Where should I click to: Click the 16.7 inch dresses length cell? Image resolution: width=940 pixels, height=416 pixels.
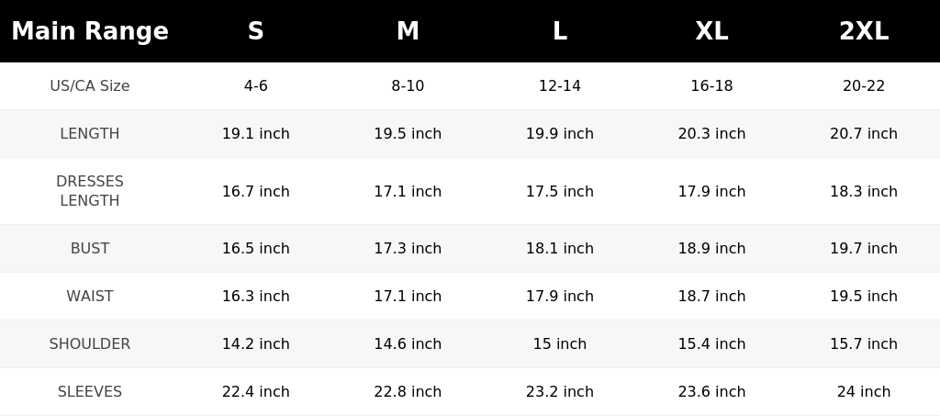pos(256,191)
